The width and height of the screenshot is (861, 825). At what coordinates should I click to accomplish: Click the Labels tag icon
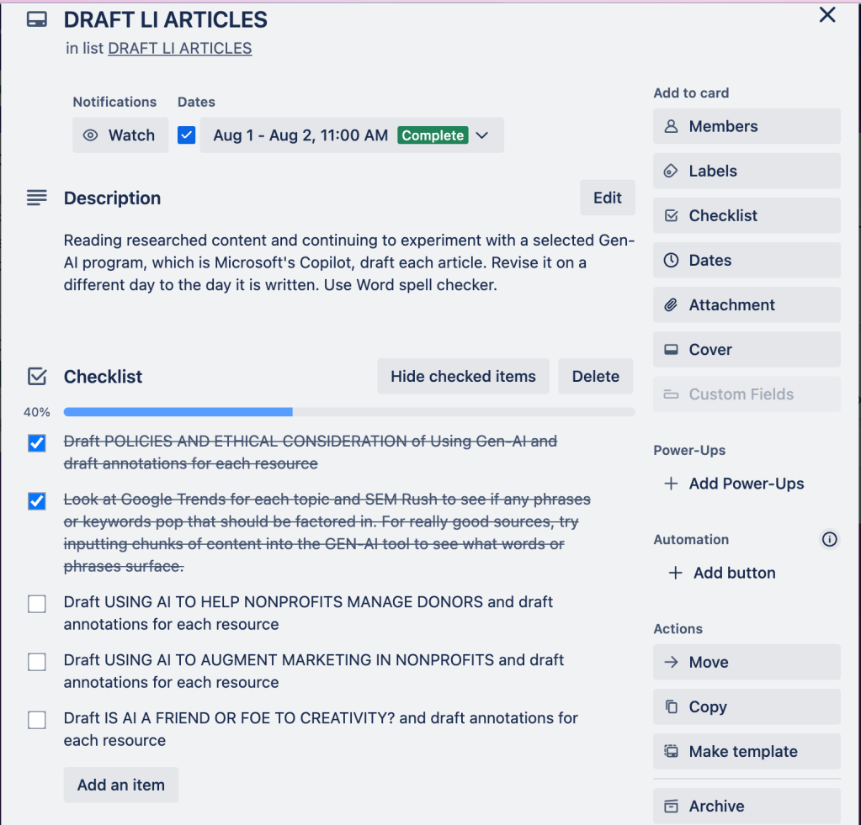[671, 172]
